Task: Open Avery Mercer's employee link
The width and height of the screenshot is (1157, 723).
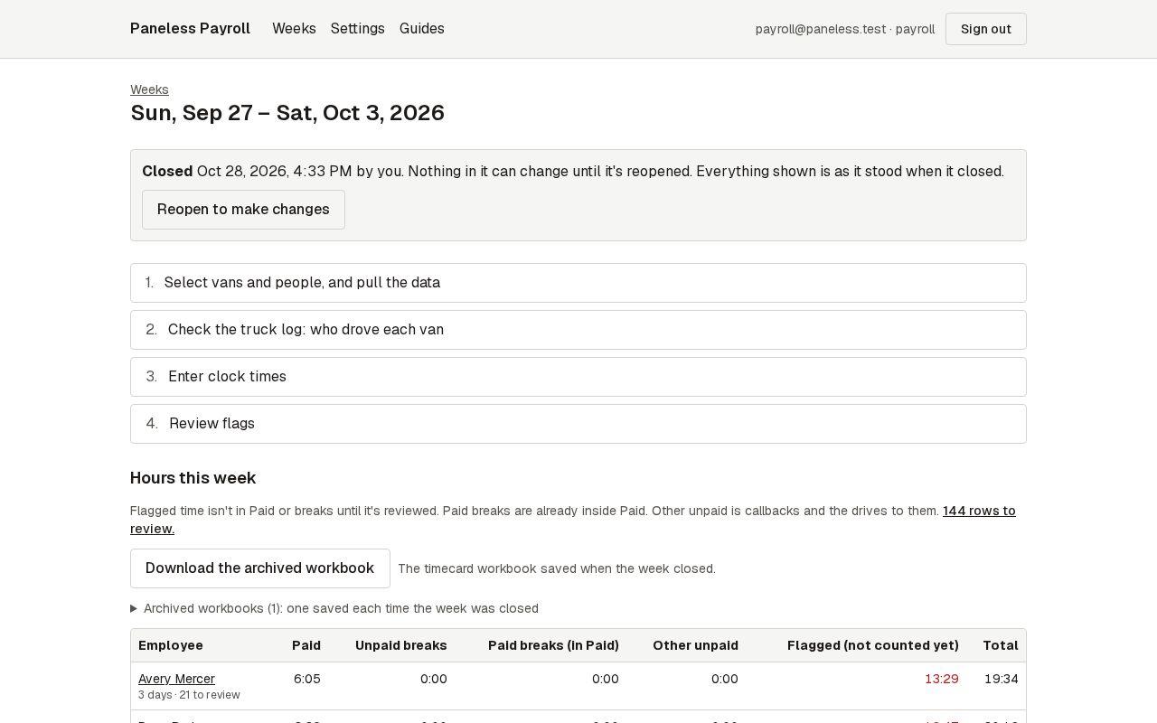Action: coord(176,679)
